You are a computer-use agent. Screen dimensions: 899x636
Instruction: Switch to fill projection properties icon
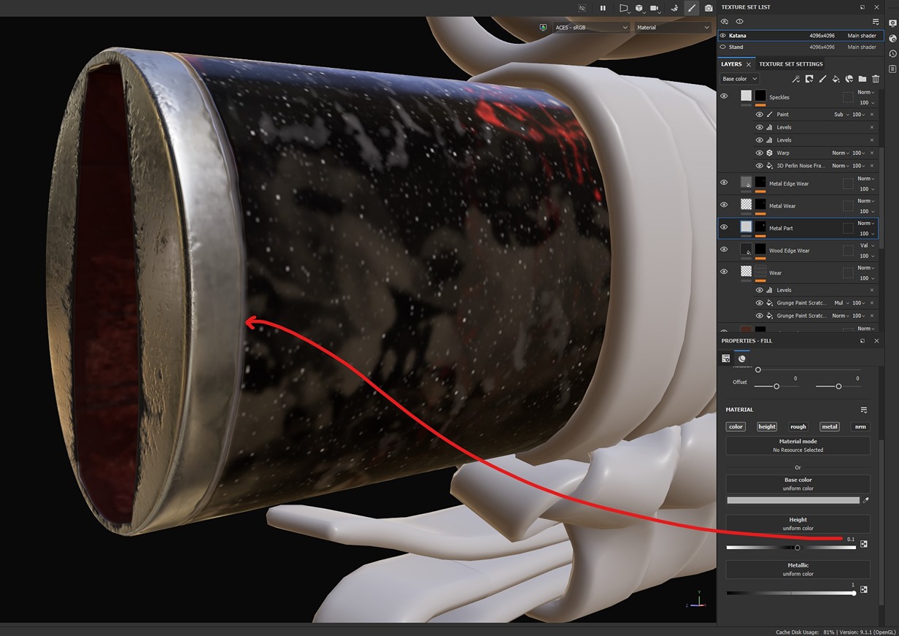pos(726,359)
